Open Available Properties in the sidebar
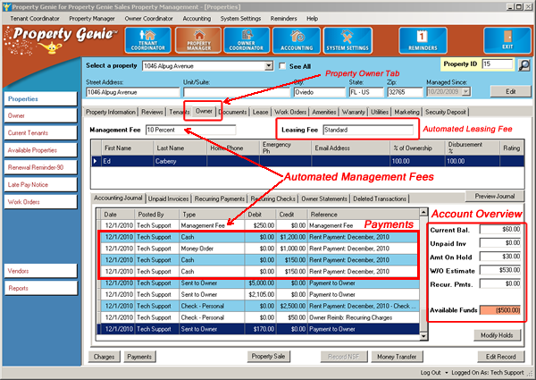536x380 pixels. click(x=41, y=150)
